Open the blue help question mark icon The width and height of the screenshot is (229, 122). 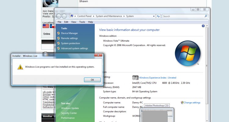(203, 26)
